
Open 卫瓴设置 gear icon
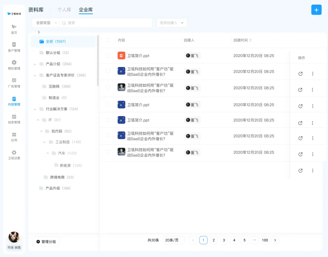(x=14, y=155)
